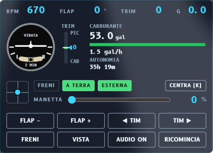
Task: Click the fuel flow 1.5 gal/h
Action: (106, 52)
